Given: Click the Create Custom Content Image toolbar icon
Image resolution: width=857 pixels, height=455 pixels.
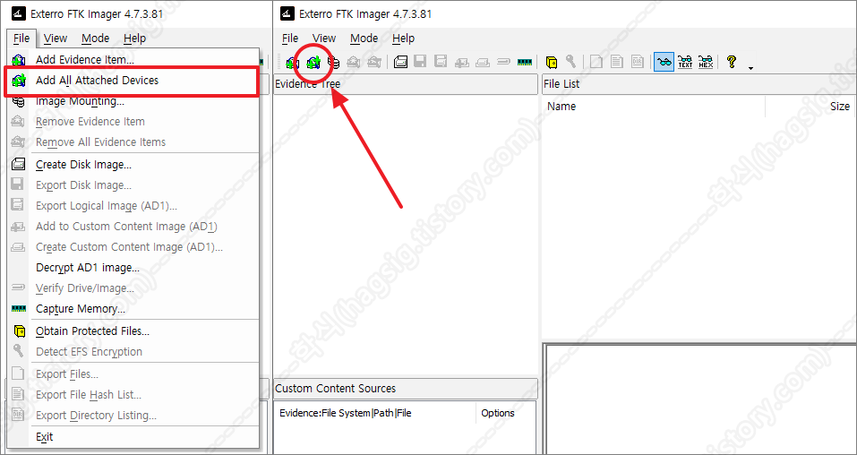Looking at the screenshot, I should coord(483,62).
